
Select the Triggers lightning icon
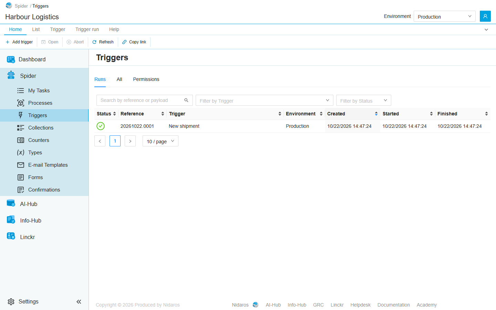click(21, 115)
